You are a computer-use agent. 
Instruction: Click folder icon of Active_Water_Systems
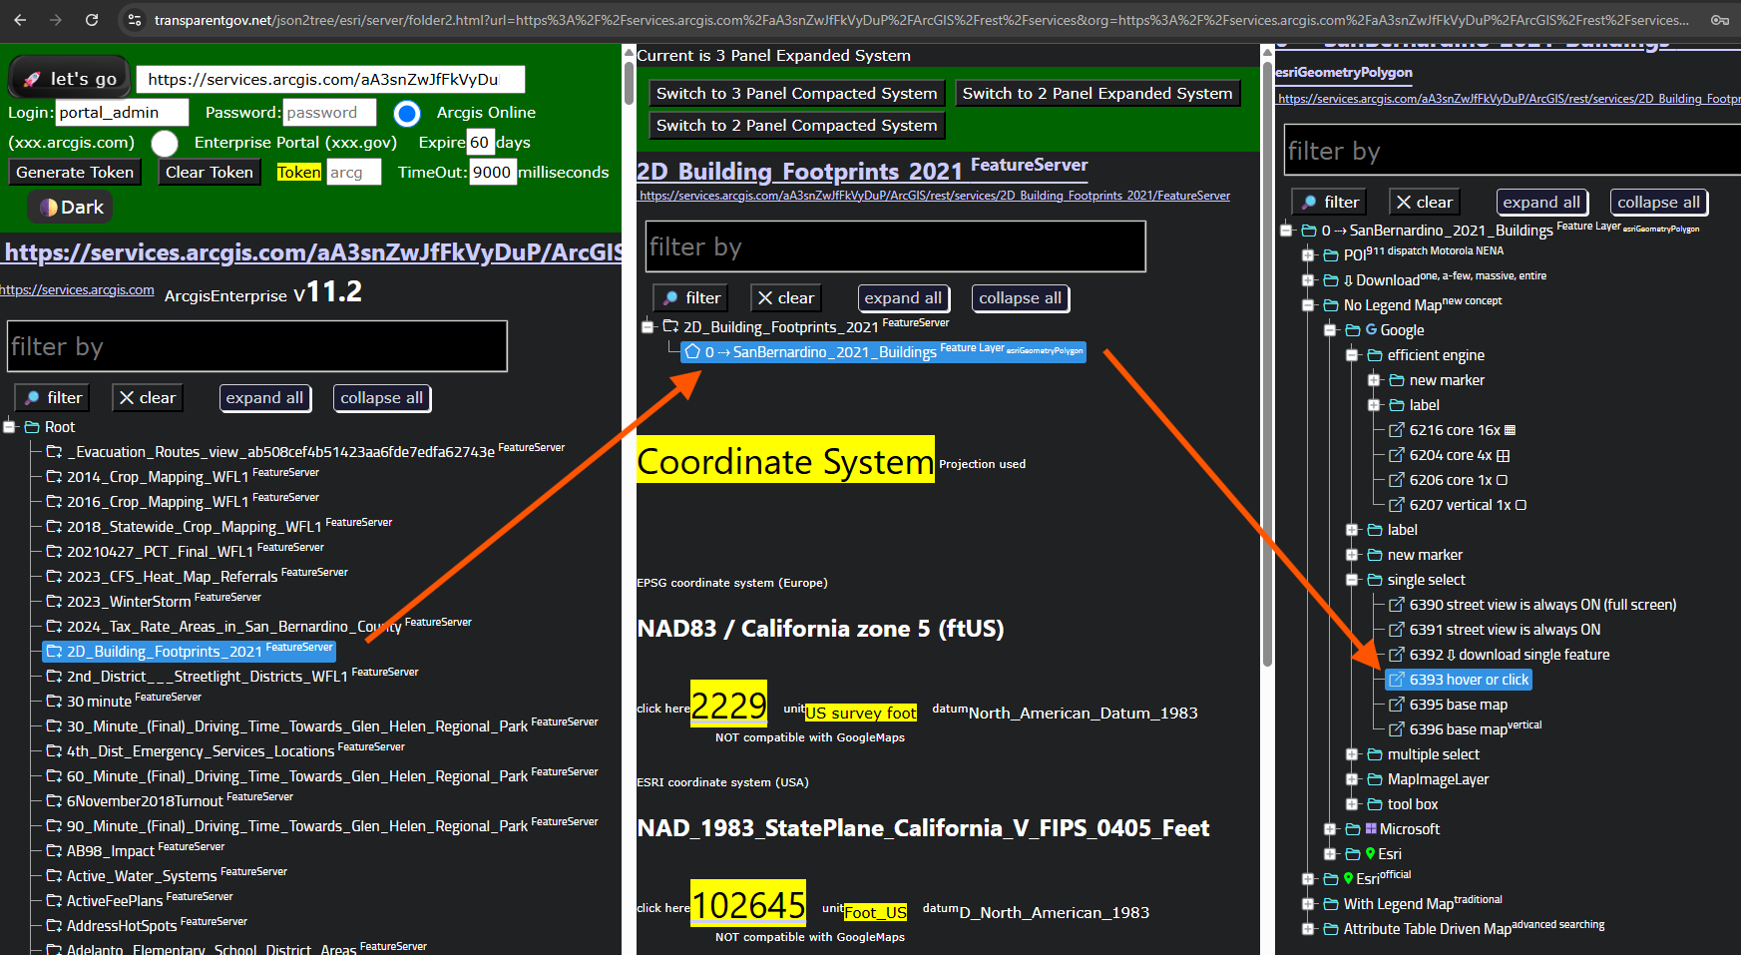pos(54,876)
